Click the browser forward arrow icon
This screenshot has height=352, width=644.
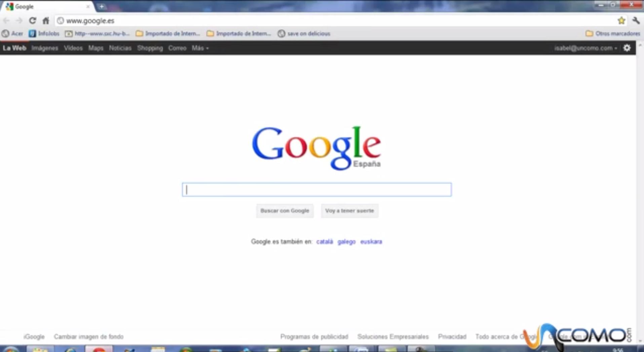tap(19, 21)
